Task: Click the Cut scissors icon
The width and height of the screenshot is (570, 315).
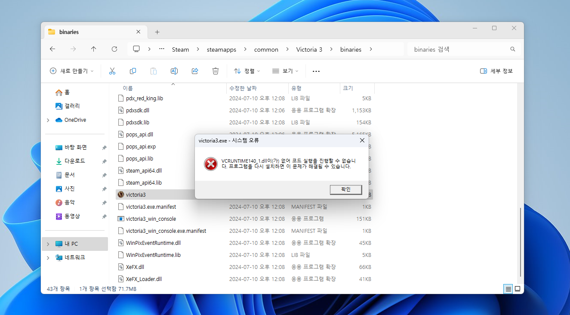Action: tap(112, 71)
